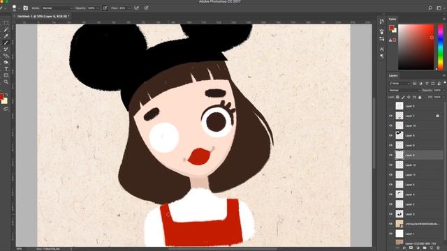Enable airbrush build-up mode
This screenshot has width=447, height=251.
[x=137, y=8]
